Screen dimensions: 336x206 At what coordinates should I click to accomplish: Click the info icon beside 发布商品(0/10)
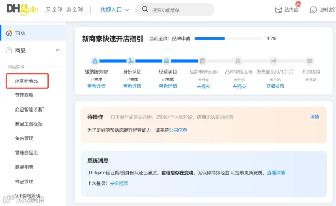coord(291,72)
